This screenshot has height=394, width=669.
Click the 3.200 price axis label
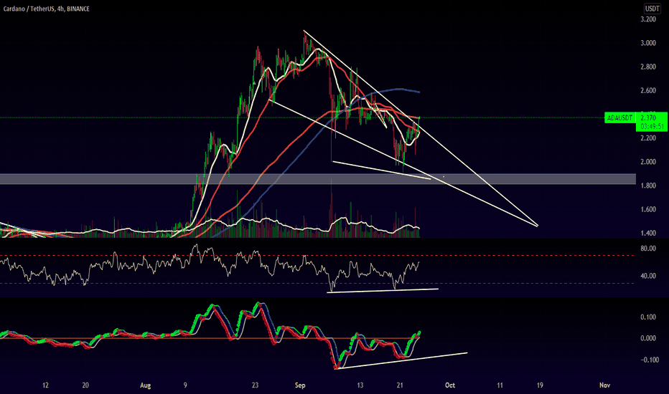[648, 19]
